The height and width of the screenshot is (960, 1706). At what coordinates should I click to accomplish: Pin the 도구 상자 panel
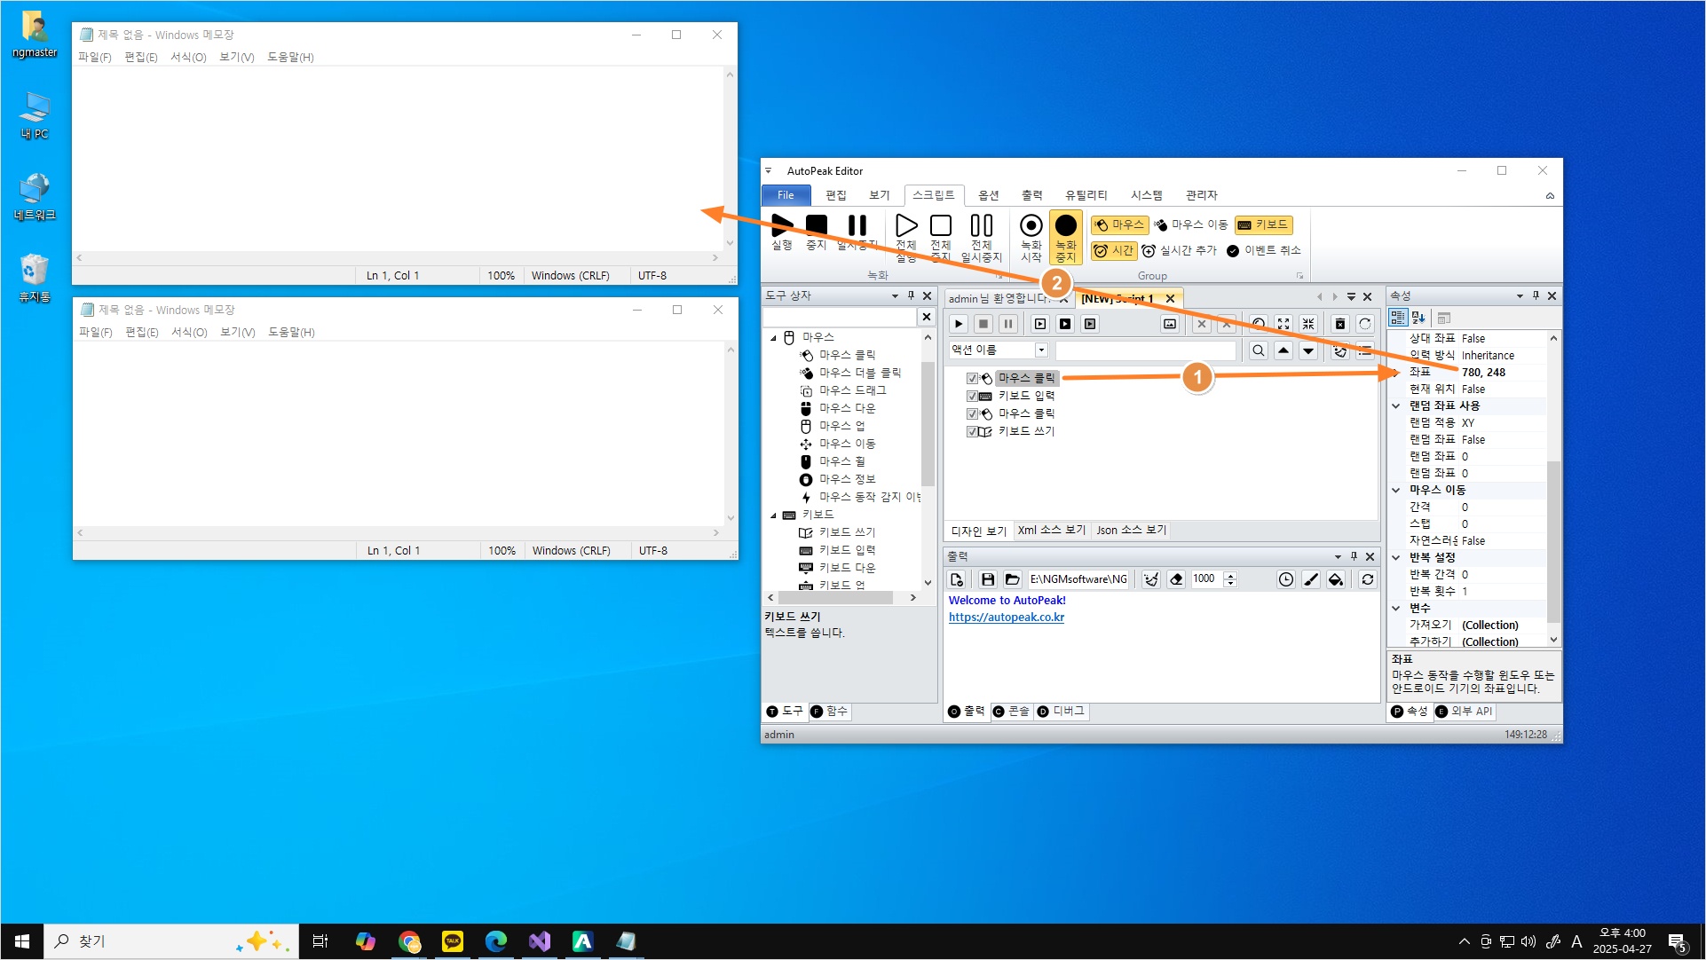pyautogui.click(x=911, y=295)
